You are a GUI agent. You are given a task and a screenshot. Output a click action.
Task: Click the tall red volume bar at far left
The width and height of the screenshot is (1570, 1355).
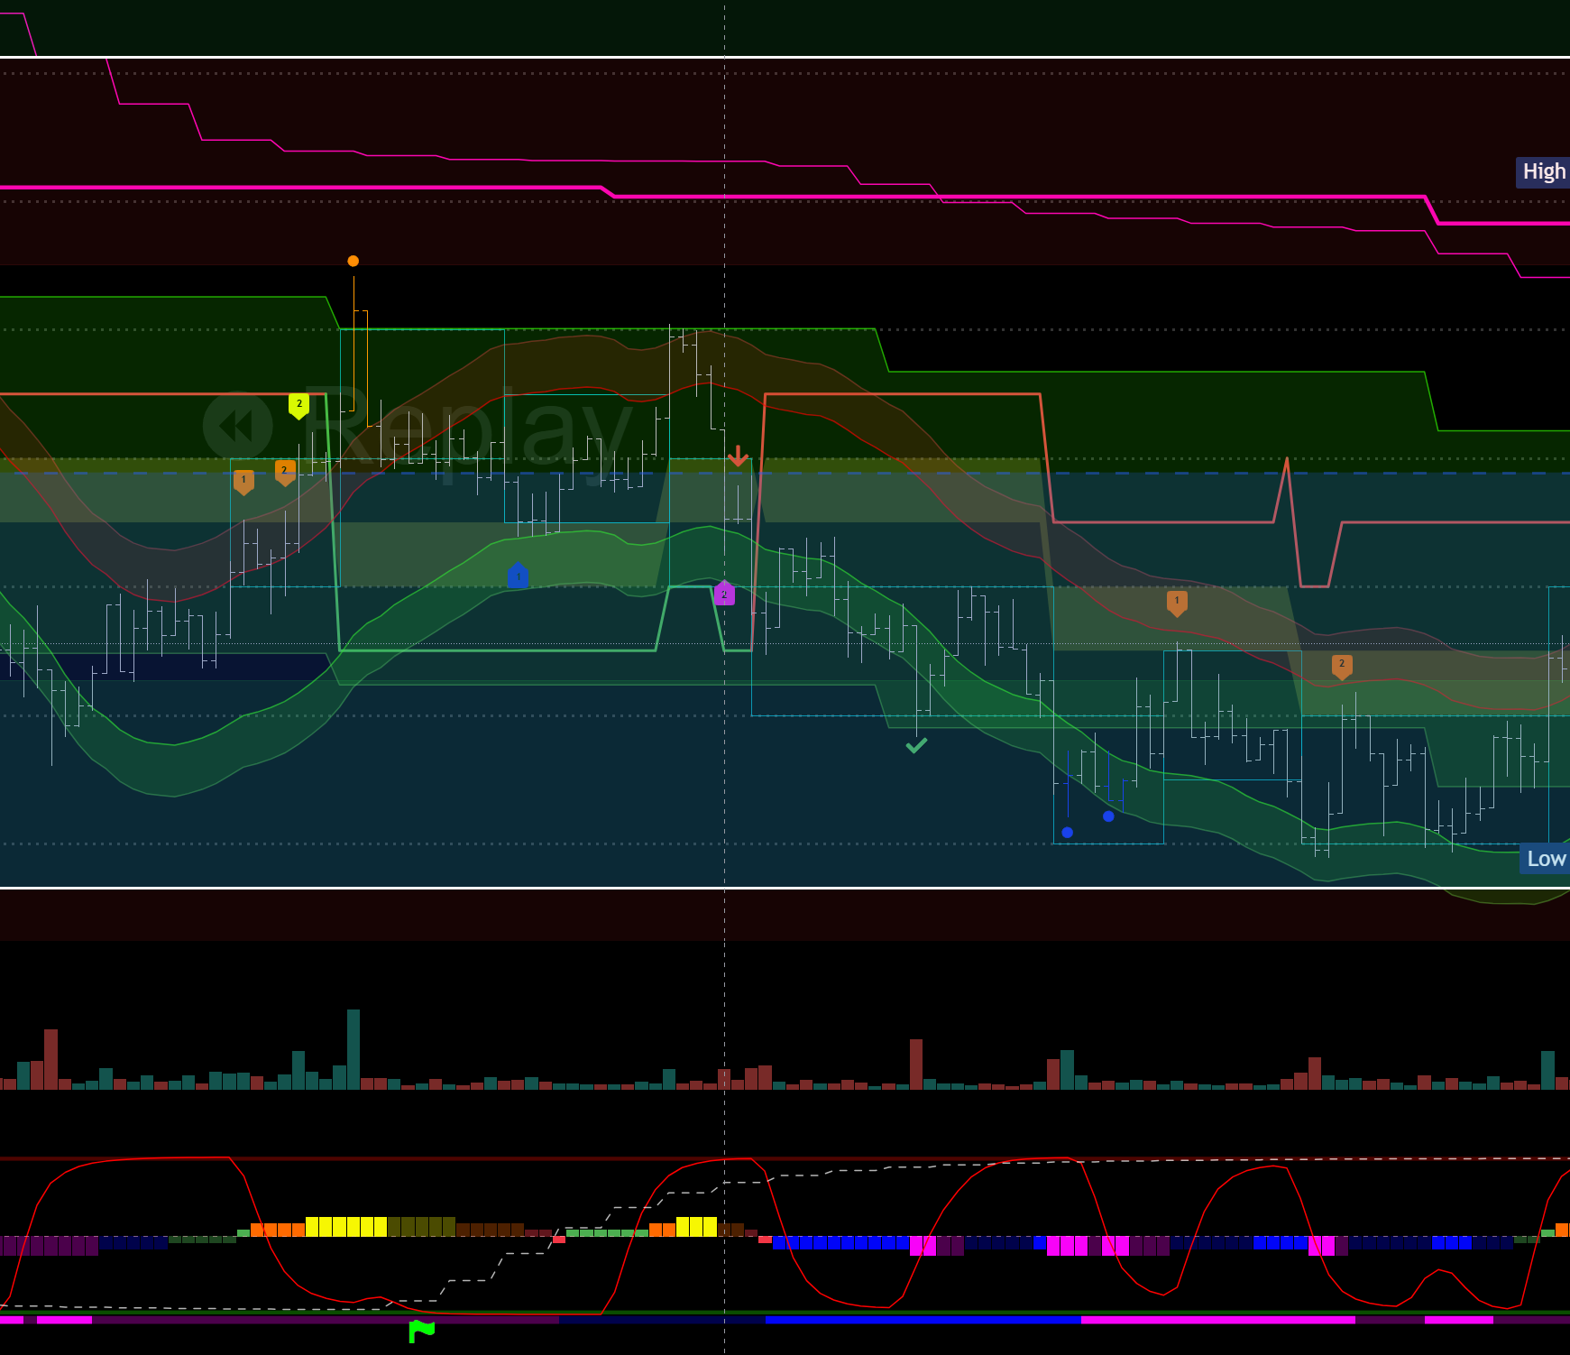[x=51, y=1058]
